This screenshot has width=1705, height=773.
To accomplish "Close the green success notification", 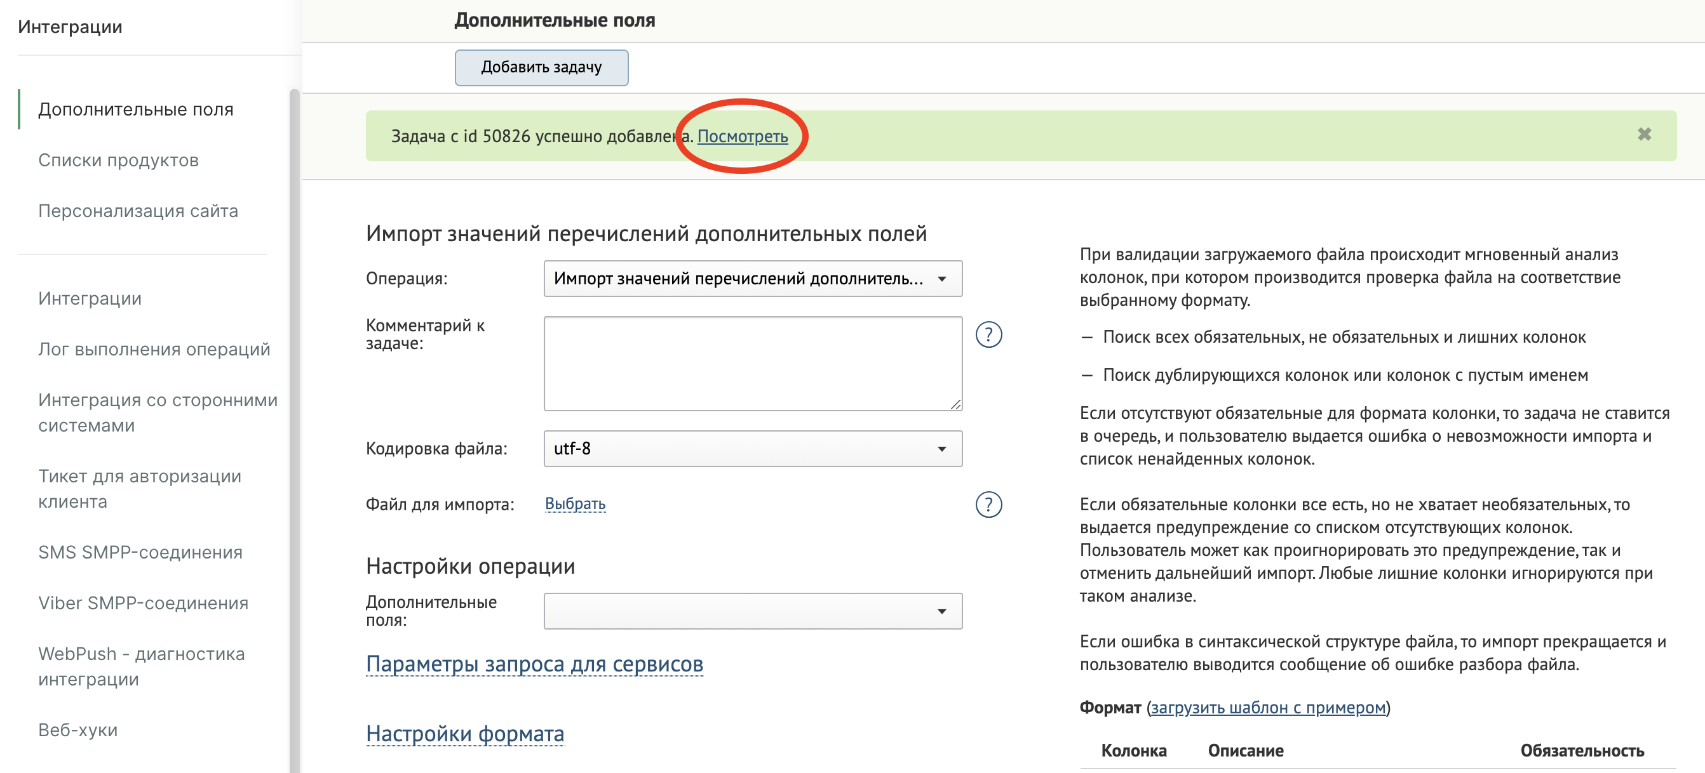I will pos(1644,135).
